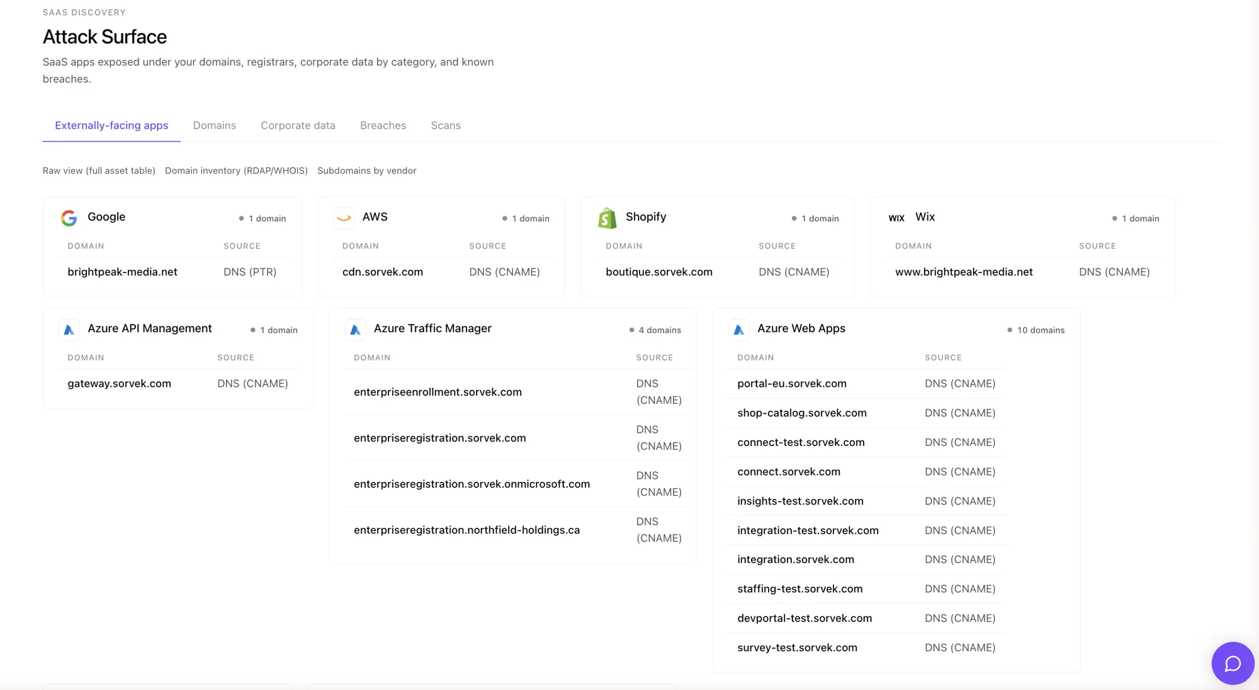The width and height of the screenshot is (1259, 690).
Task: Click survey-test.sorvek.com domain
Action: coord(797,647)
